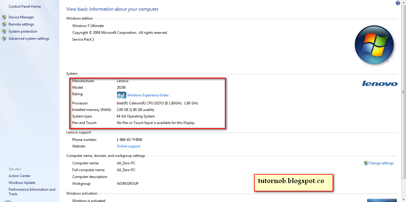Open Remote settings link
The image size is (406, 202).
pyautogui.click(x=21, y=24)
